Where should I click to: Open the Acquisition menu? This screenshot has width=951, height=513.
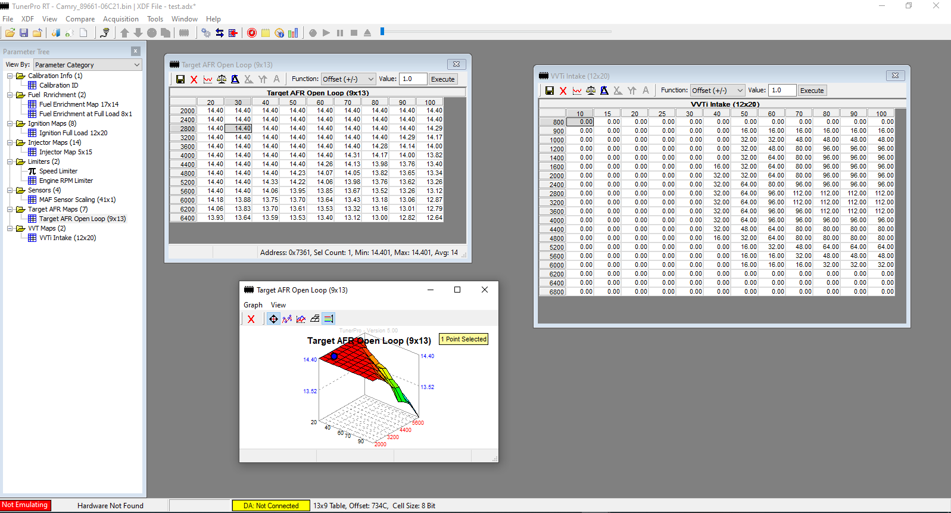pos(120,19)
